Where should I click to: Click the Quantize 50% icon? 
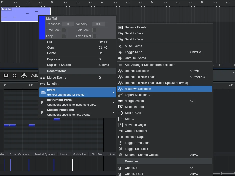[x=120, y=174]
